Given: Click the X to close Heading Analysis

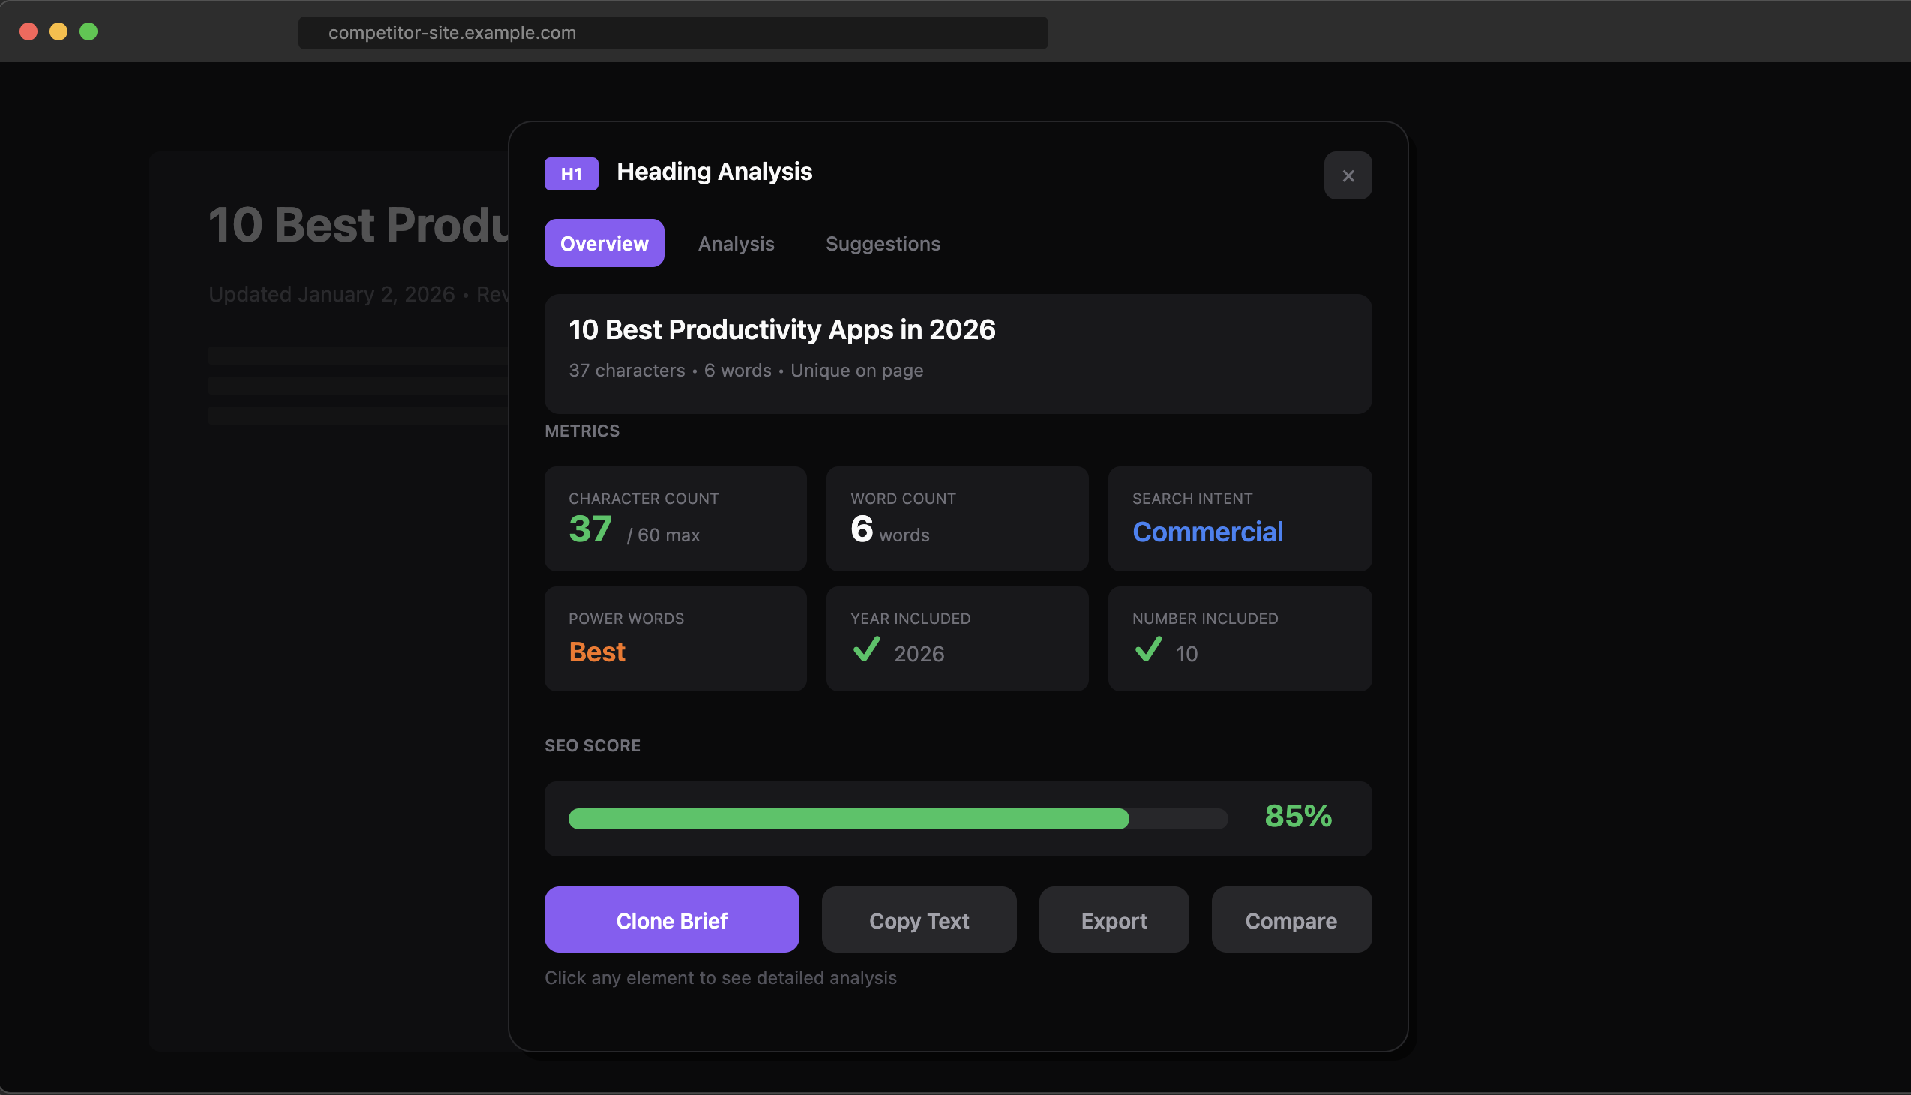Looking at the screenshot, I should coord(1348,175).
